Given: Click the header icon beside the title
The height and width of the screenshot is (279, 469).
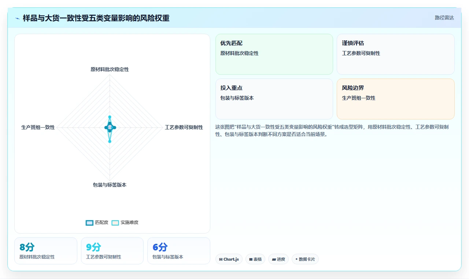Looking at the screenshot, I should (x=18, y=18).
